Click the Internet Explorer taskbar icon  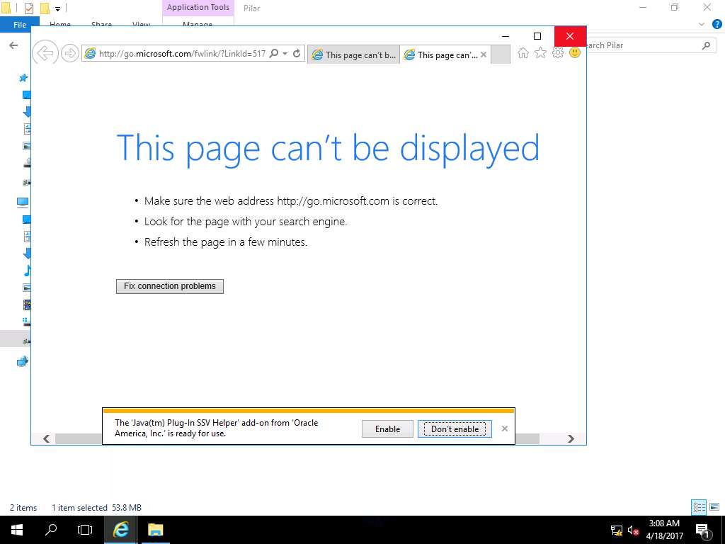coord(120,530)
